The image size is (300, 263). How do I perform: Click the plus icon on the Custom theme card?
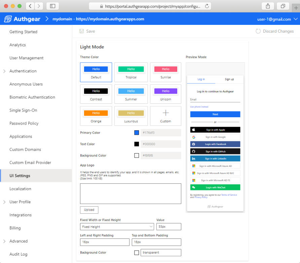[x=165, y=113]
